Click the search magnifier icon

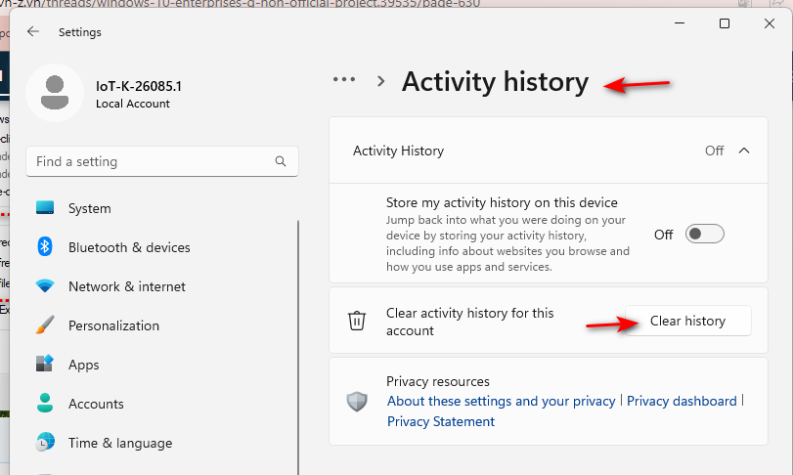[281, 161]
